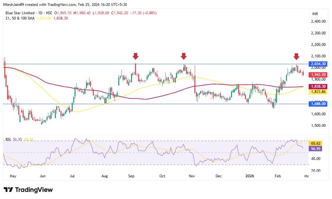Click the Blue Star Limited symbol title
Image resolution: width=332 pixels, height=199 pixels.
tap(20, 13)
